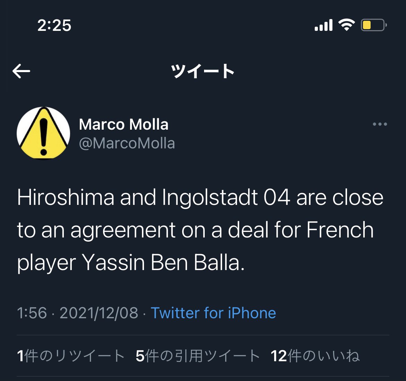Open the @MarcoMolla handle profile

click(x=127, y=143)
